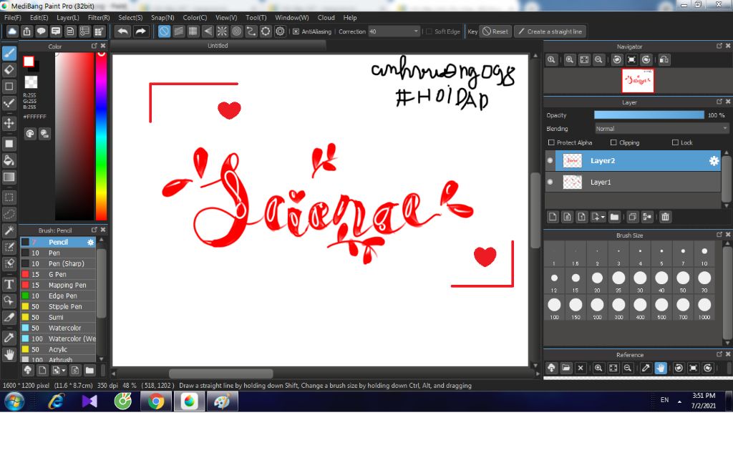Select the Bucket fill tool
The image size is (733, 473).
coord(9,160)
